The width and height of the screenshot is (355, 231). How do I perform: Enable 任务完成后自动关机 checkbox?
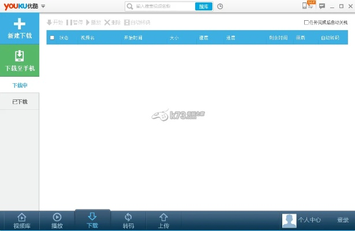tap(307, 23)
